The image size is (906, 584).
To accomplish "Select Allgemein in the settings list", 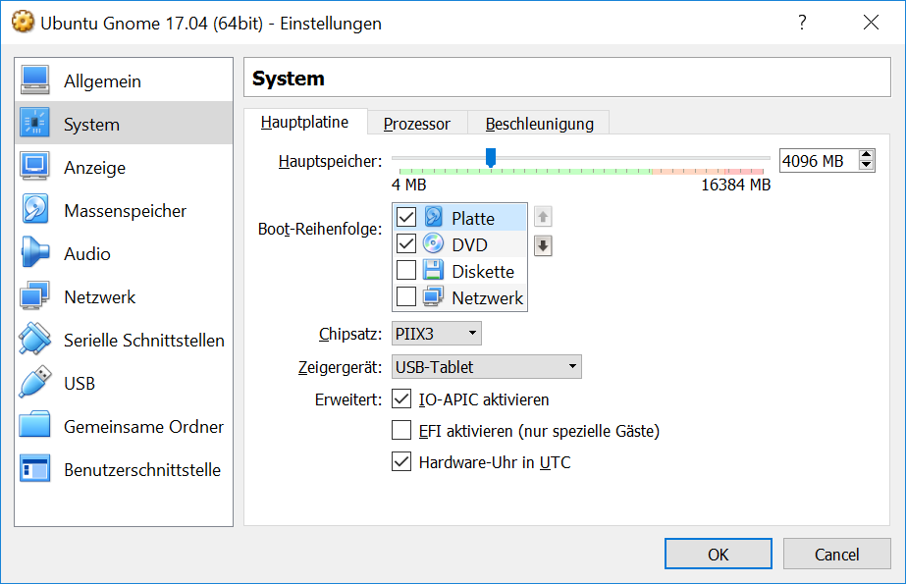I will (x=124, y=80).
